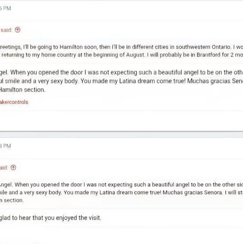The height and width of the screenshot is (244, 243).
Task: Expand second quote starting "When you opened the door"
Action: pyautogui.click(x=121, y=184)
